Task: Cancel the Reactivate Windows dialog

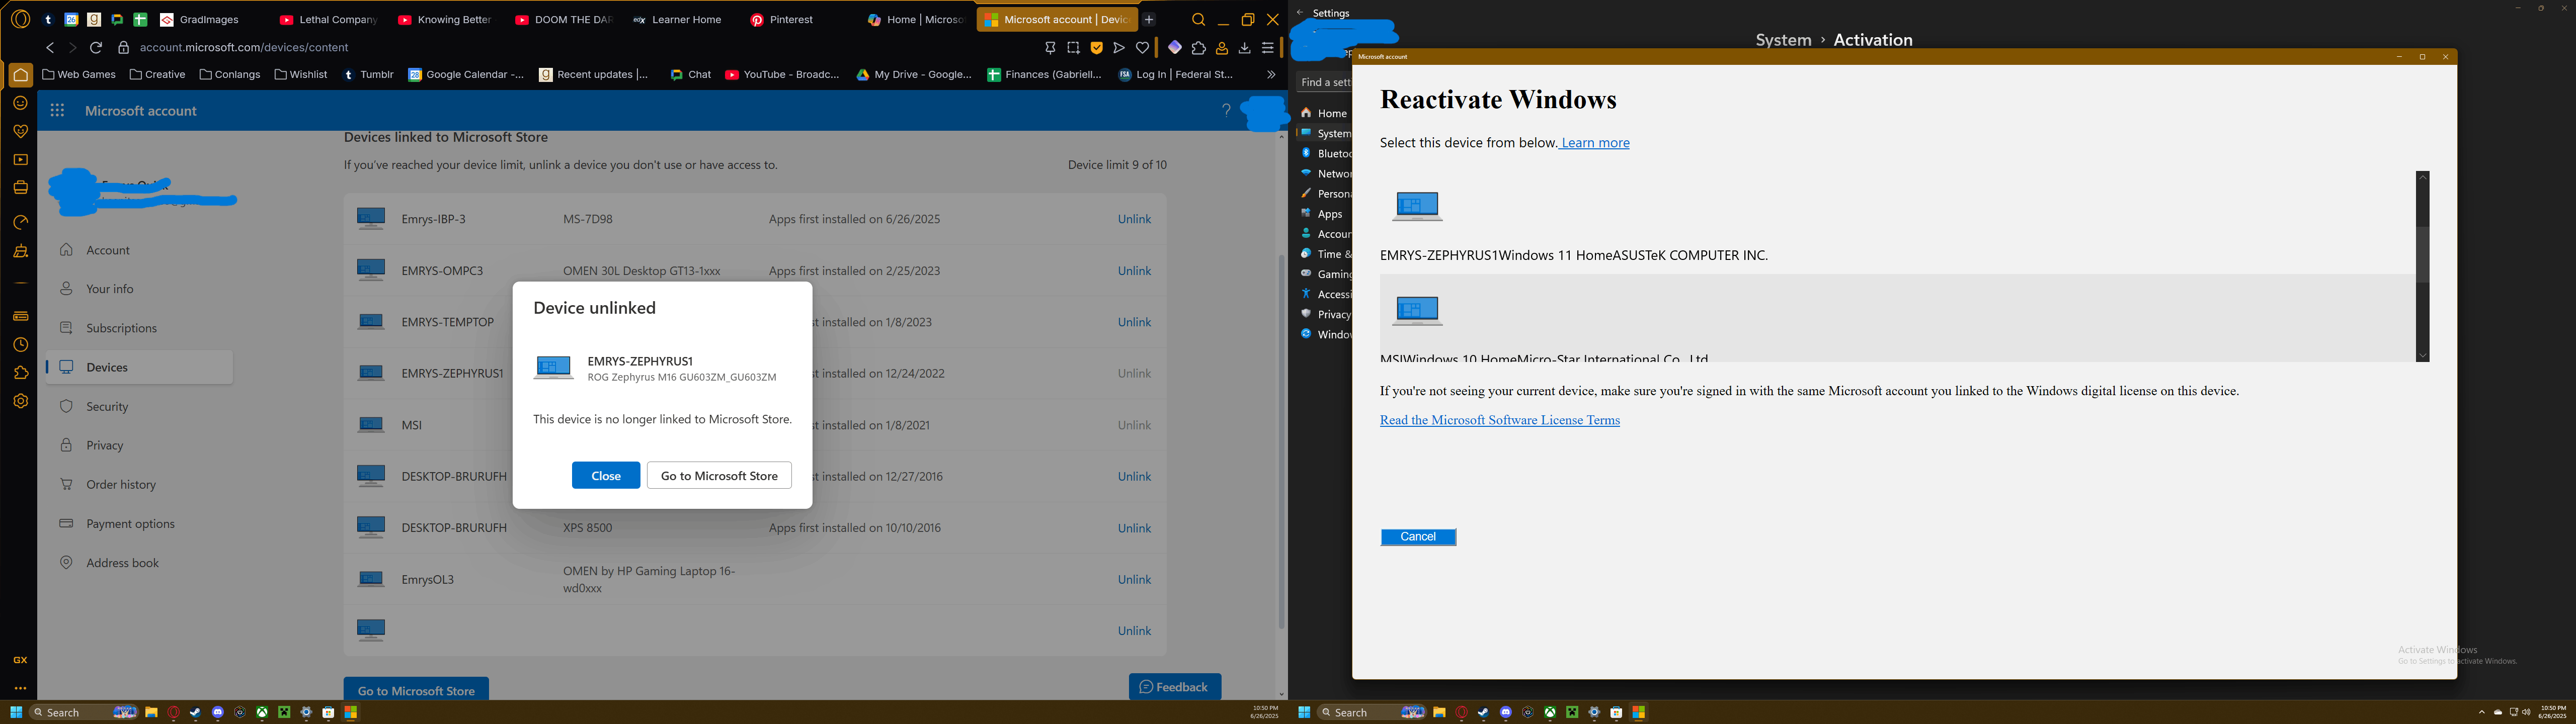Action: tap(1418, 537)
